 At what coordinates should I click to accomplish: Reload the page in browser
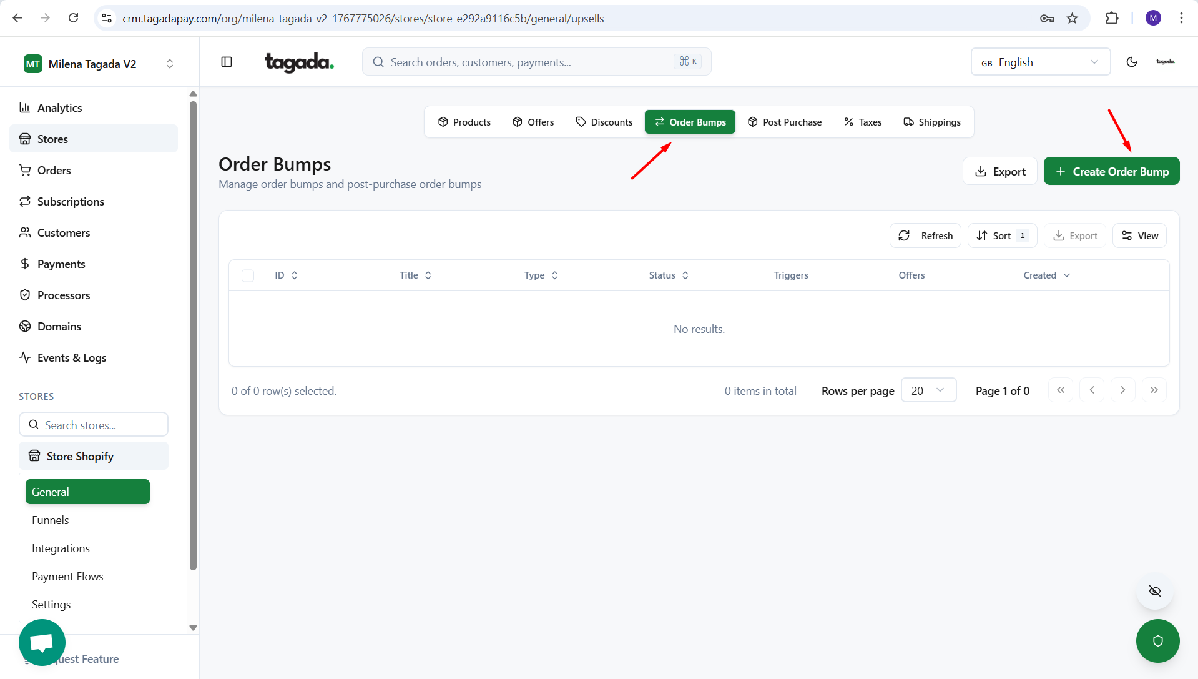[x=73, y=18]
